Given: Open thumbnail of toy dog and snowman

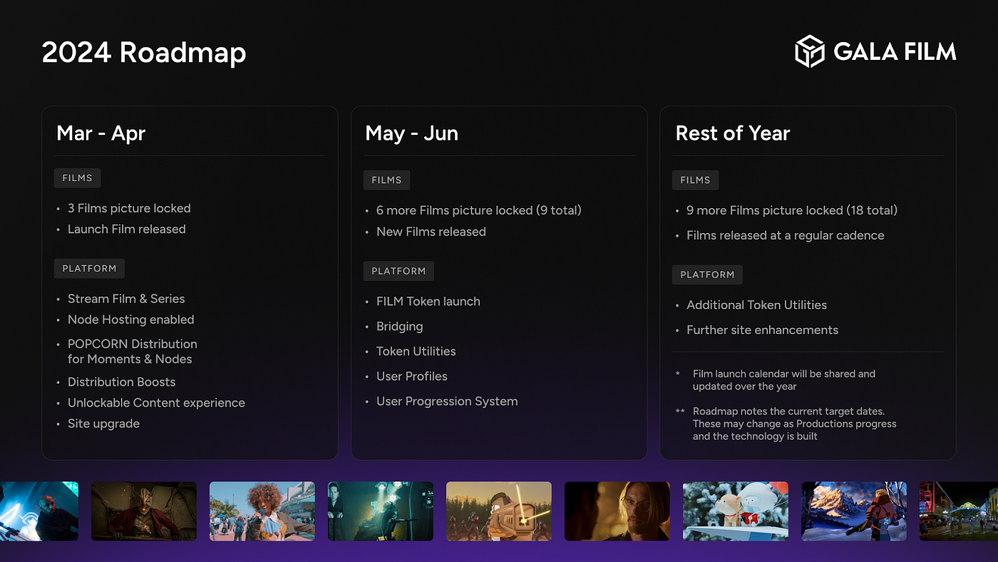Looking at the screenshot, I should (x=736, y=511).
